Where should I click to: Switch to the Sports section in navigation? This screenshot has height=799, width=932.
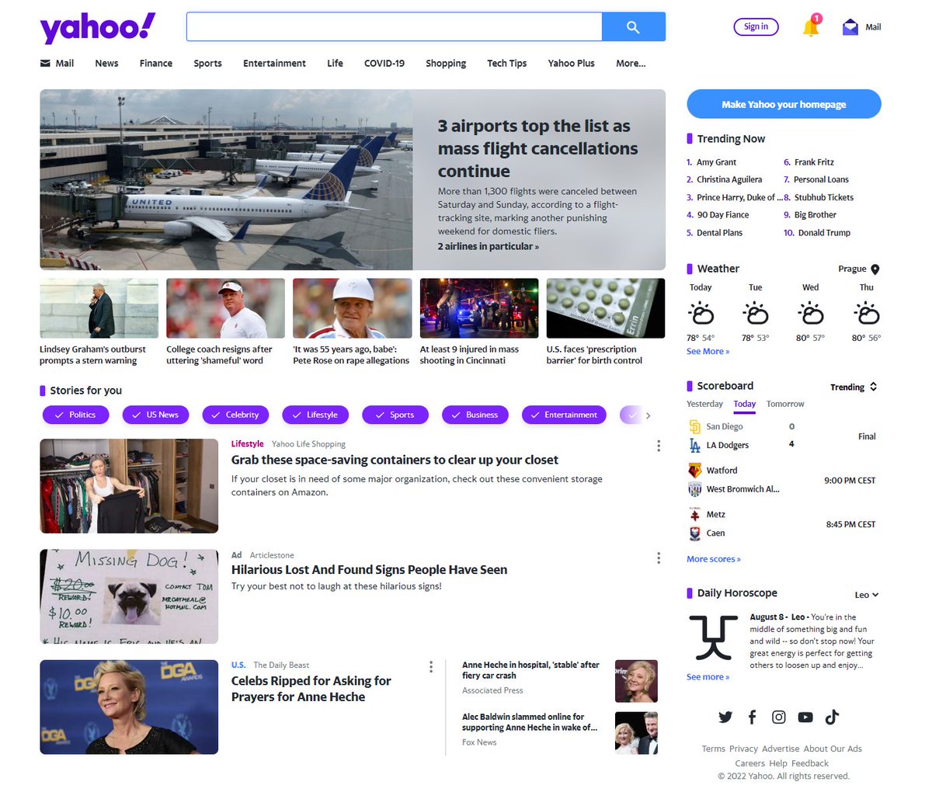[x=207, y=63]
